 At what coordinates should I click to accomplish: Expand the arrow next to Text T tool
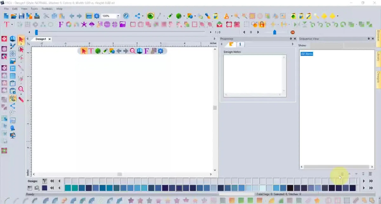click(12, 24)
